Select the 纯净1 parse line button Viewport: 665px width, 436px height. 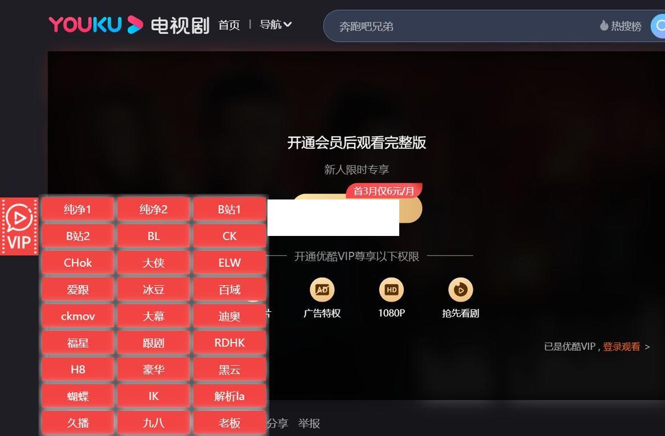(x=78, y=209)
